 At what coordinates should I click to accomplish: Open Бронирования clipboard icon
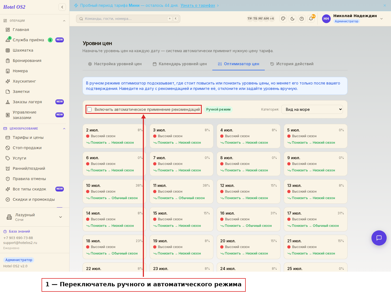(x=8, y=61)
